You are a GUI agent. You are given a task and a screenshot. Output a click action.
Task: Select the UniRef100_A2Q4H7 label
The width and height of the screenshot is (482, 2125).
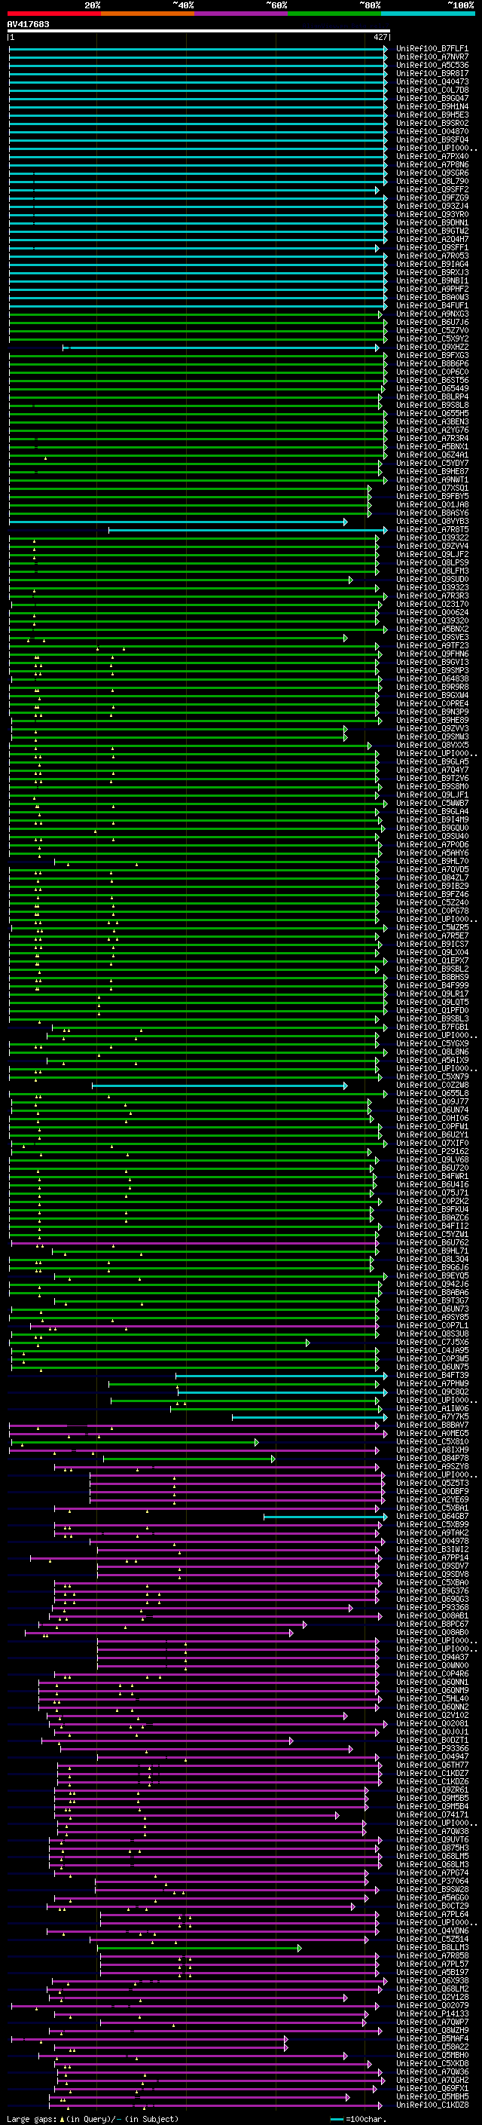(x=432, y=239)
